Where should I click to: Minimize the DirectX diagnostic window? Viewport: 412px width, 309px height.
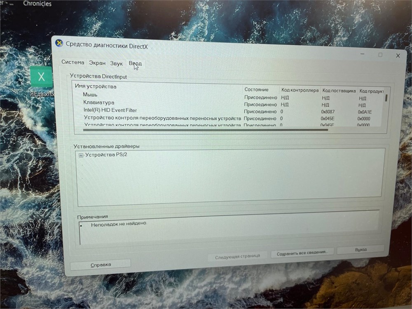pyautogui.click(x=362, y=54)
